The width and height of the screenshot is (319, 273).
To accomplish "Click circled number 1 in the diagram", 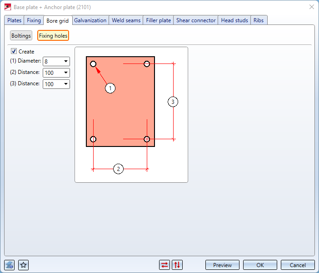I will pyautogui.click(x=110, y=88).
